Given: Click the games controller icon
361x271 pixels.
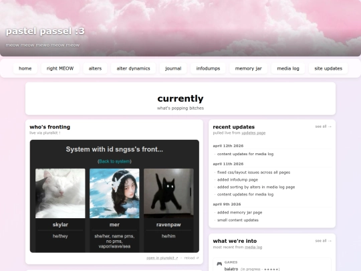Looking at the screenshot, I should pyautogui.click(x=219, y=264).
